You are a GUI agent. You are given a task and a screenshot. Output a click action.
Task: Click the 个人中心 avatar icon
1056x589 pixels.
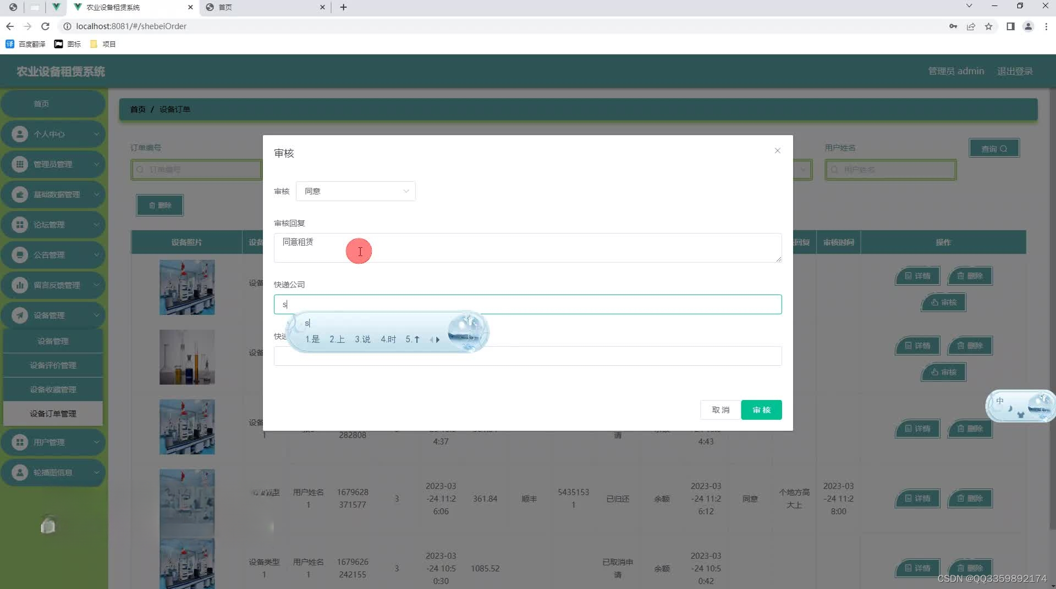[20, 134]
